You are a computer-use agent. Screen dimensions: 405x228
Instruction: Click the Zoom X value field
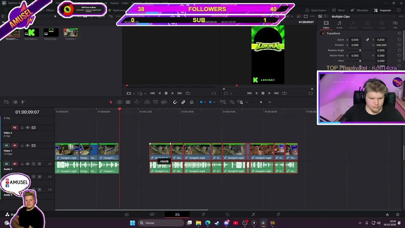[355, 40]
